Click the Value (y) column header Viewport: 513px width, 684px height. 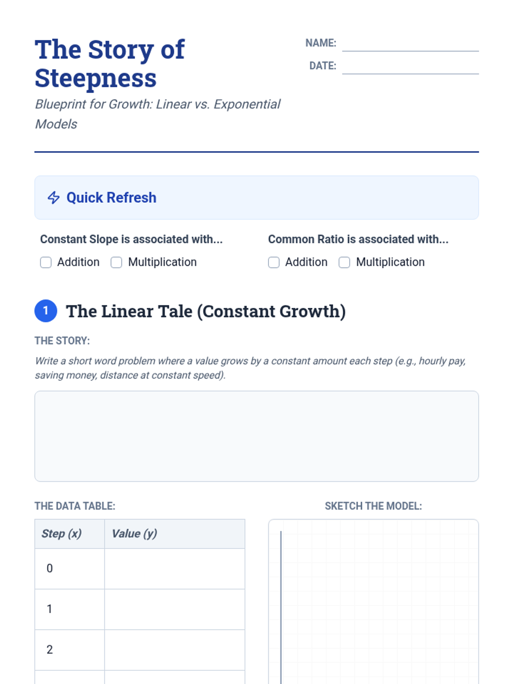pyautogui.click(x=134, y=534)
